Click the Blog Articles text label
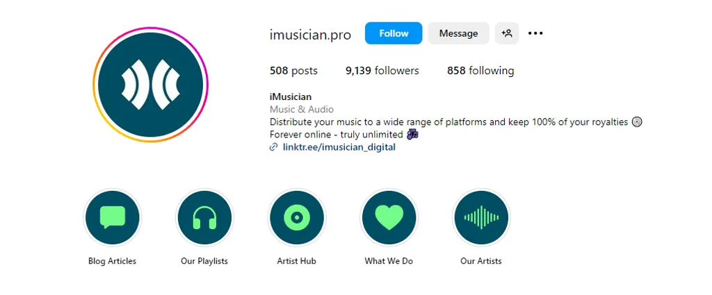The height and width of the screenshot is (295, 712). 113,261
